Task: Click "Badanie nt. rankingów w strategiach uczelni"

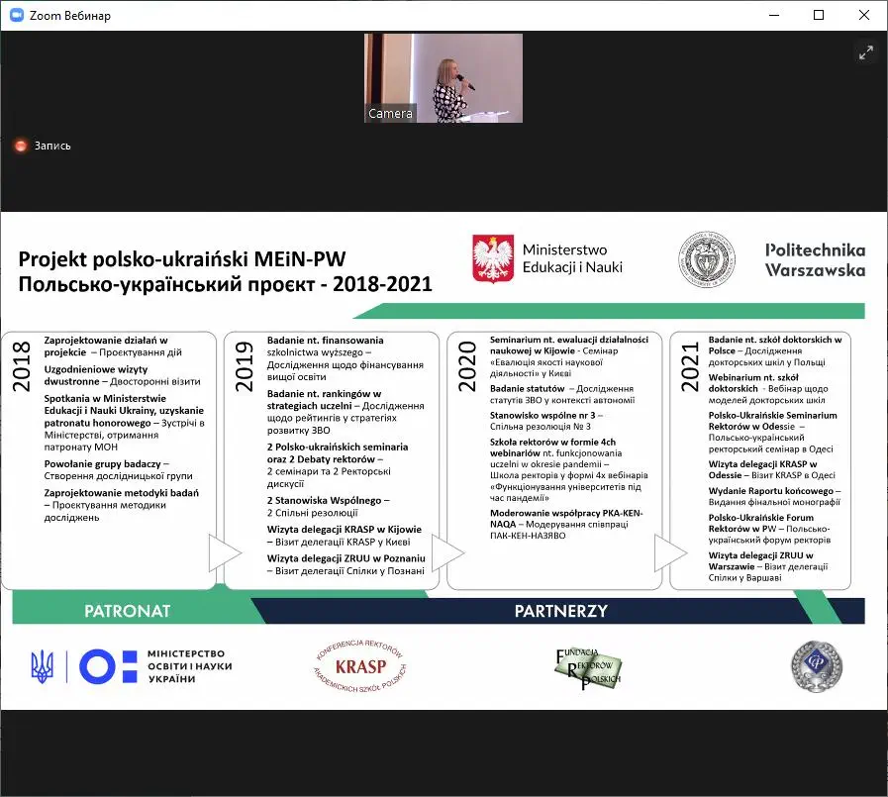Action: point(324,400)
